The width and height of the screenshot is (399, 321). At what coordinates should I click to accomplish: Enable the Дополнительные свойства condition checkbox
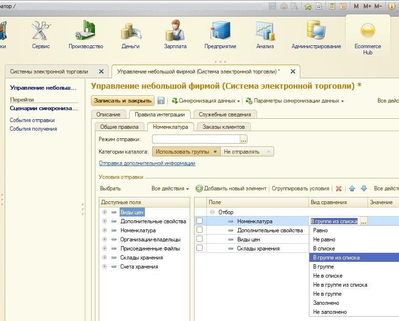[200, 230]
